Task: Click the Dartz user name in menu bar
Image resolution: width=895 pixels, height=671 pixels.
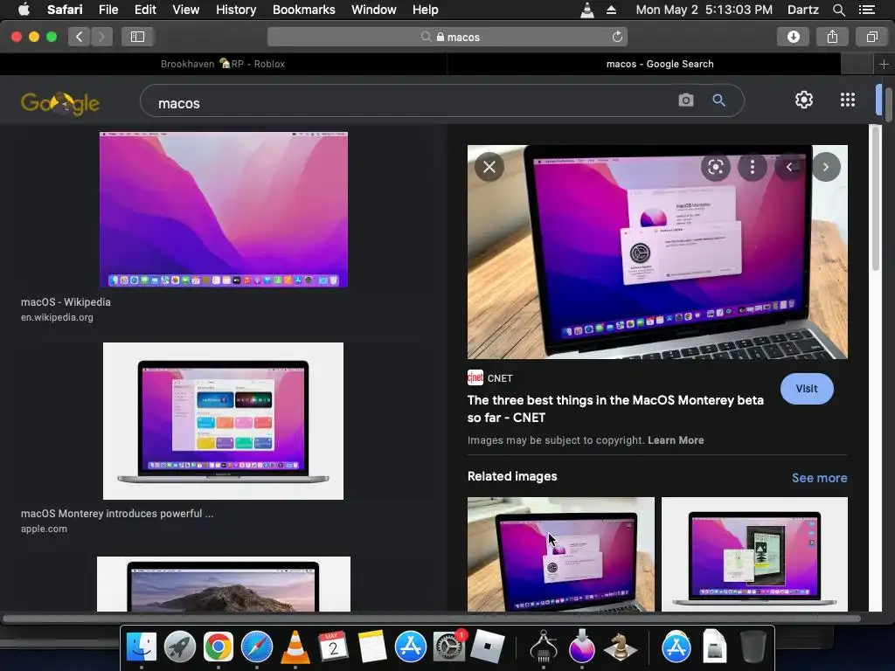Action: (802, 10)
